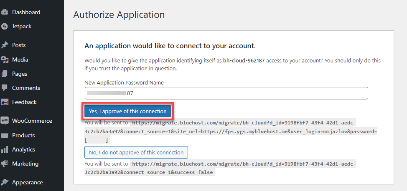Click the Products archive box icon
The image size is (407, 191).
click(5, 135)
